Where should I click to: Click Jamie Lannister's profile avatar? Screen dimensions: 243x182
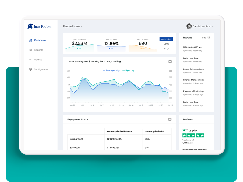click(x=189, y=26)
